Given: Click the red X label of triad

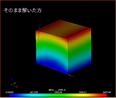Looking at the screenshot, I should tap(17, 86).
